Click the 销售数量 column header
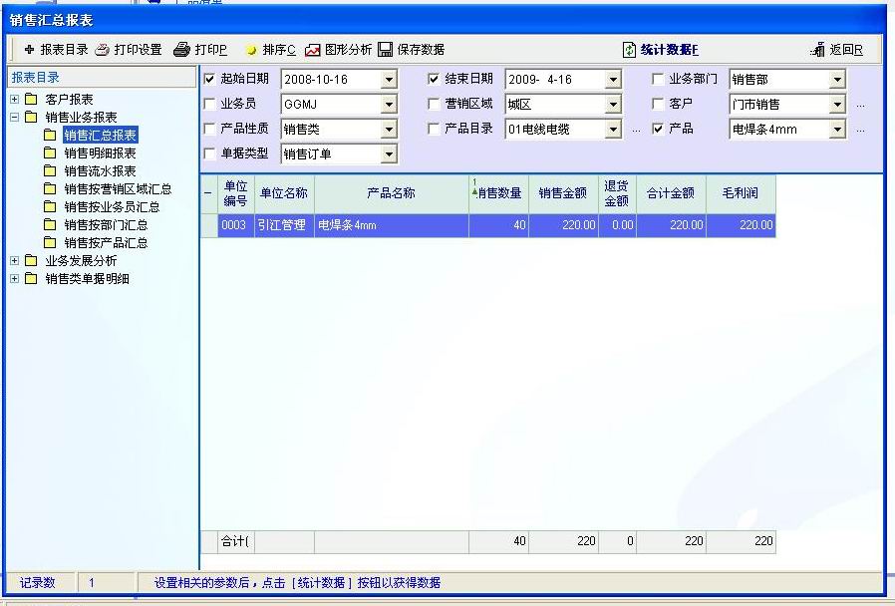Viewport: 895px width, 606px height. (x=497, y=193)
